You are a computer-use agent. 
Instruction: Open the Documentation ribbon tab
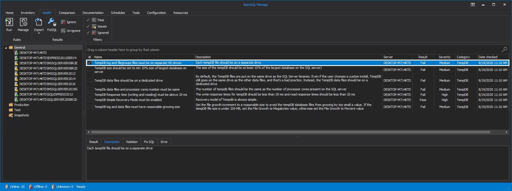(x=93, y=13)
